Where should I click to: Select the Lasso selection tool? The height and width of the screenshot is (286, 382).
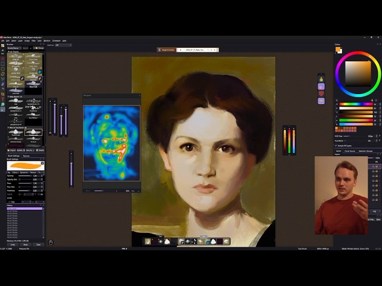coord(2,74)
